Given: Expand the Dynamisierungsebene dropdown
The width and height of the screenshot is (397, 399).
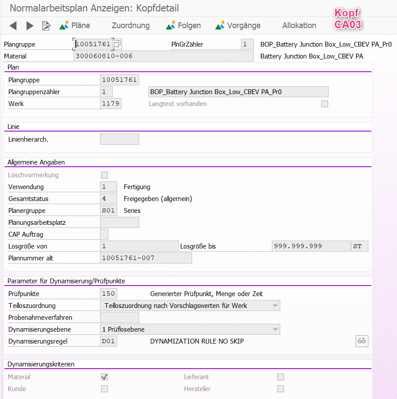Looking at the screenshot, I should pyautogui.click(x=275, y=329).
